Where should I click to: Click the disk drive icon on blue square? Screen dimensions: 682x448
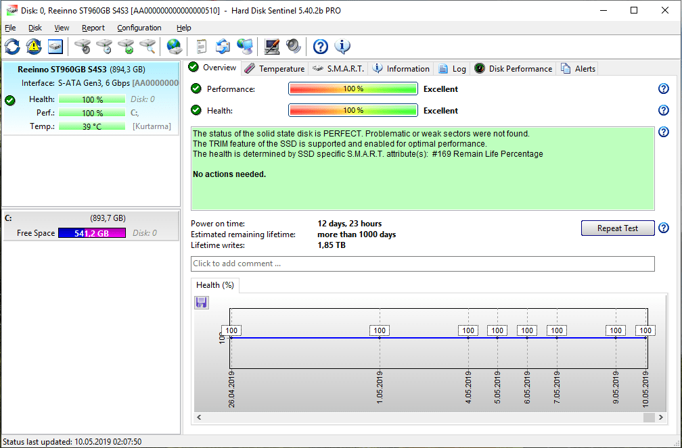click(55, 46)
